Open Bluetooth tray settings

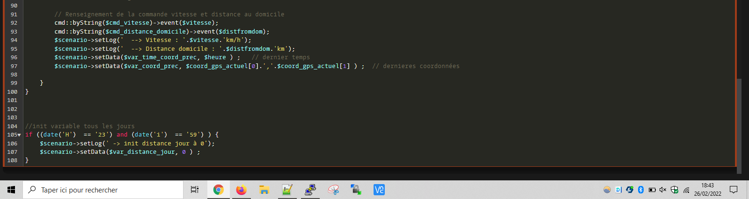pyautogui.click(x=641, y=190)
